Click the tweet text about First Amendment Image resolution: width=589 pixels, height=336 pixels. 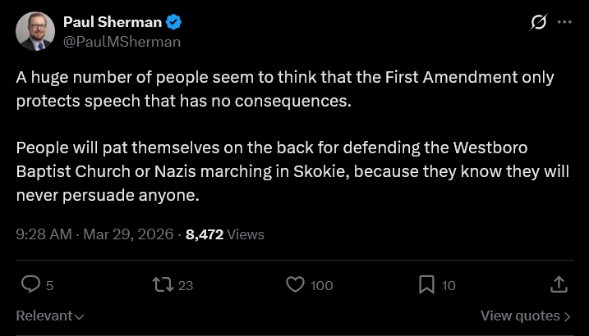(x=285, y=89)
